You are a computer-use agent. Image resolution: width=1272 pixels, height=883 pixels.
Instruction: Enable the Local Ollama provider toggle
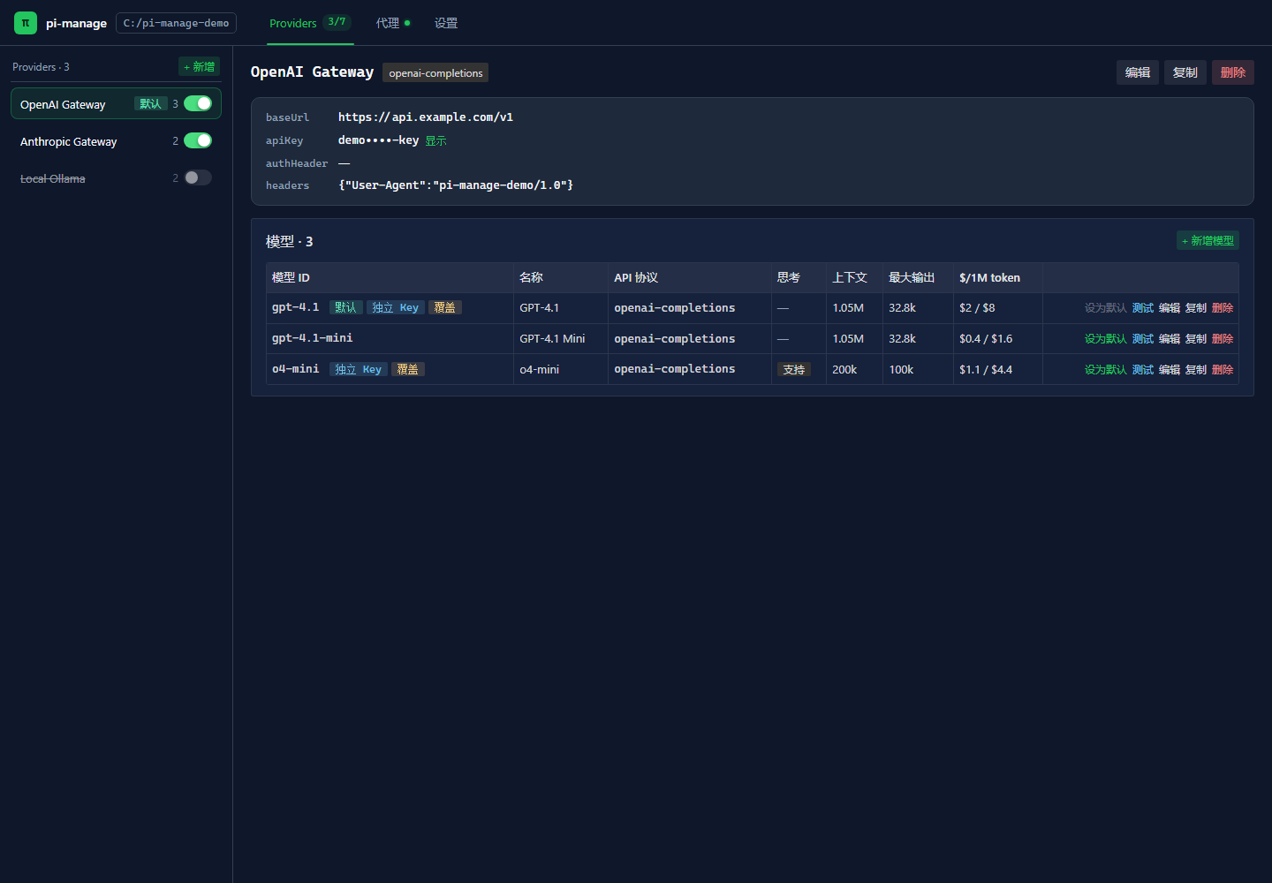[198, 177]
